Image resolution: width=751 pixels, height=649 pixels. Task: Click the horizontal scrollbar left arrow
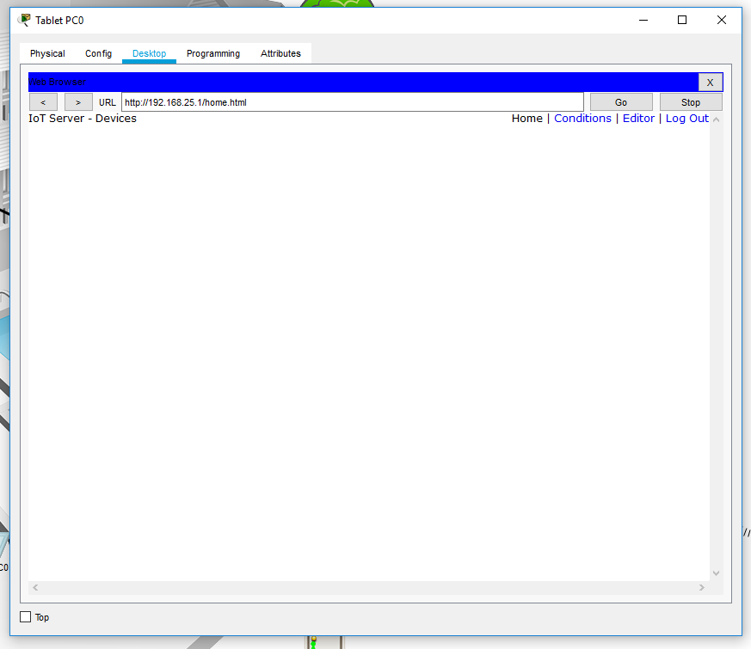[x=35, y=587]
